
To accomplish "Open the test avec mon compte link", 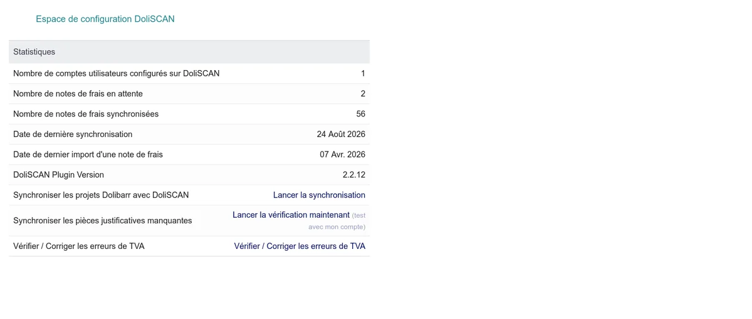I will [337, 221].
